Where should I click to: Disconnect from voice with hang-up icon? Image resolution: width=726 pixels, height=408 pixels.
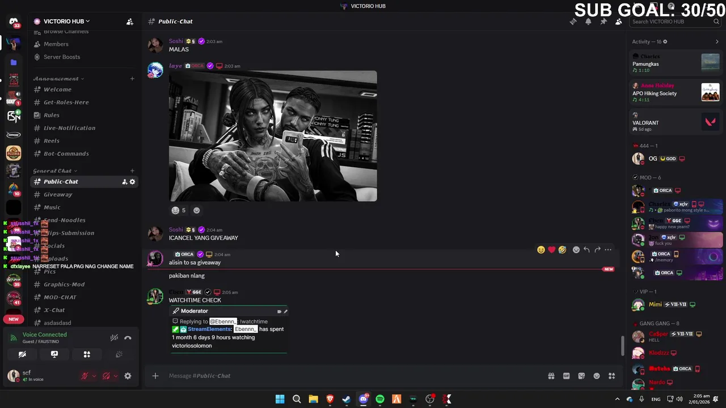[128, 338]
